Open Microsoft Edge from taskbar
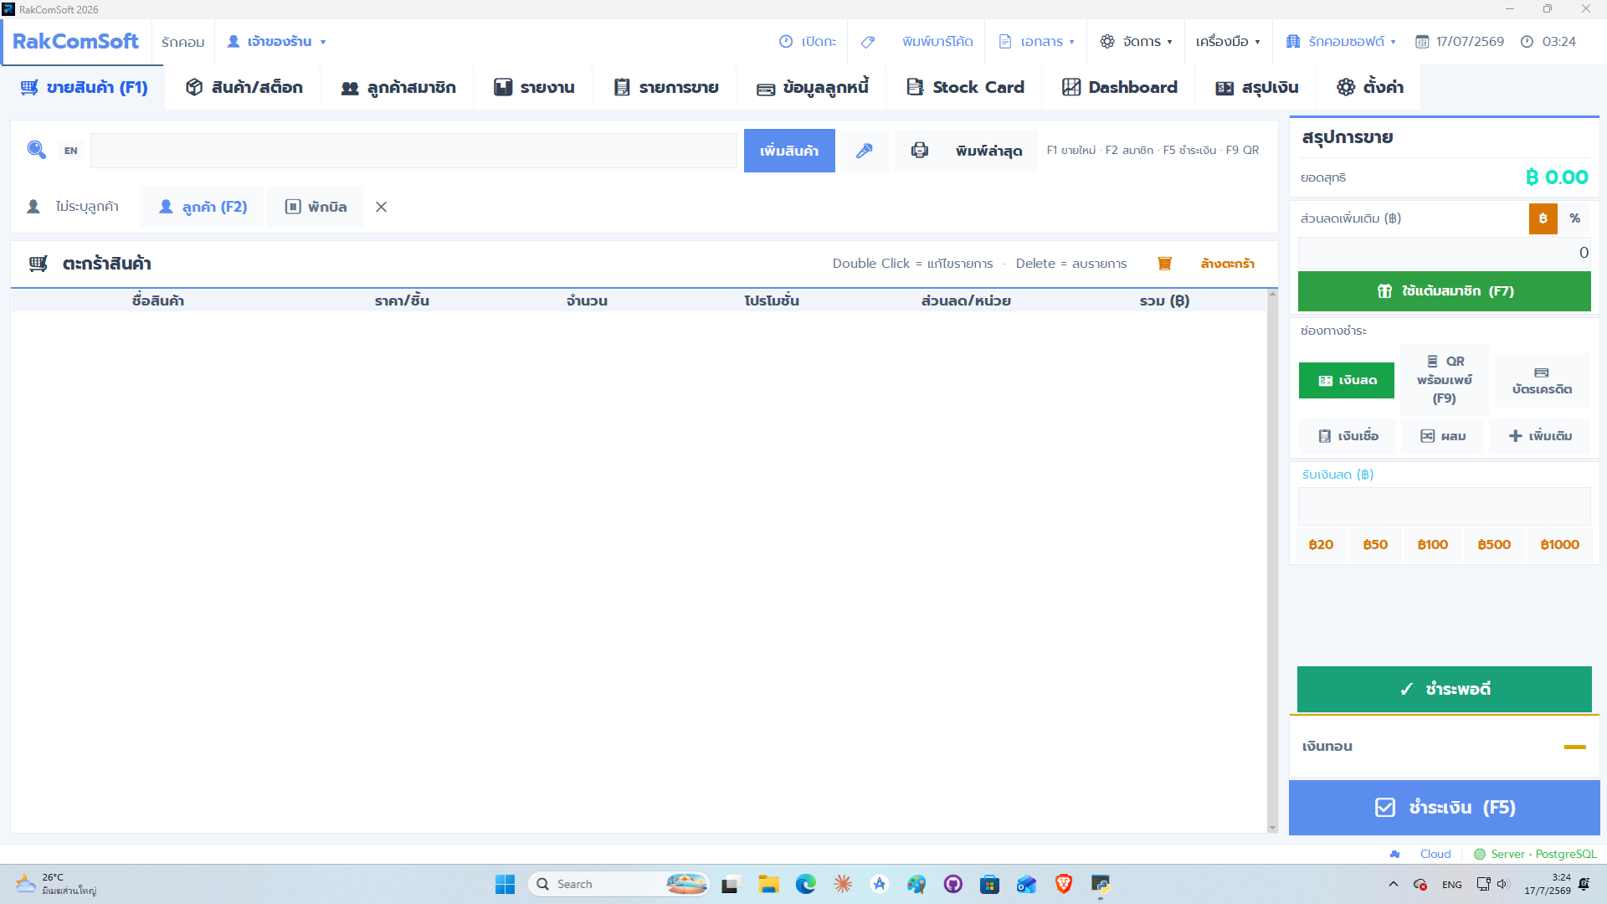 coord(805,884)
